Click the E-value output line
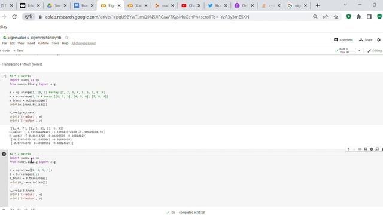The image size is (383, 215). tap(57, 132)
